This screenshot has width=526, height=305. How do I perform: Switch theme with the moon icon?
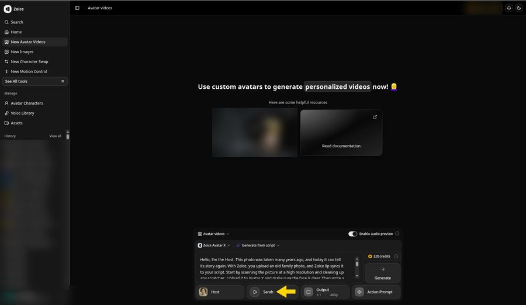pyautogui.click(x=518, y=8)
